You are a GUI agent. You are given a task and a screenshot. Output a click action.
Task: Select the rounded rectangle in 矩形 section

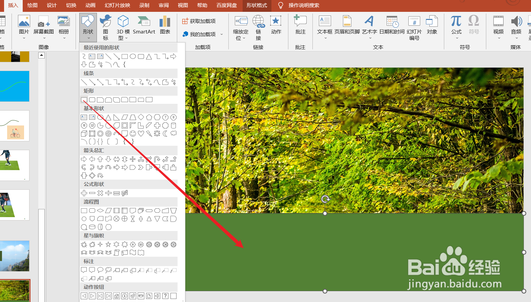(x=92, y=100)
